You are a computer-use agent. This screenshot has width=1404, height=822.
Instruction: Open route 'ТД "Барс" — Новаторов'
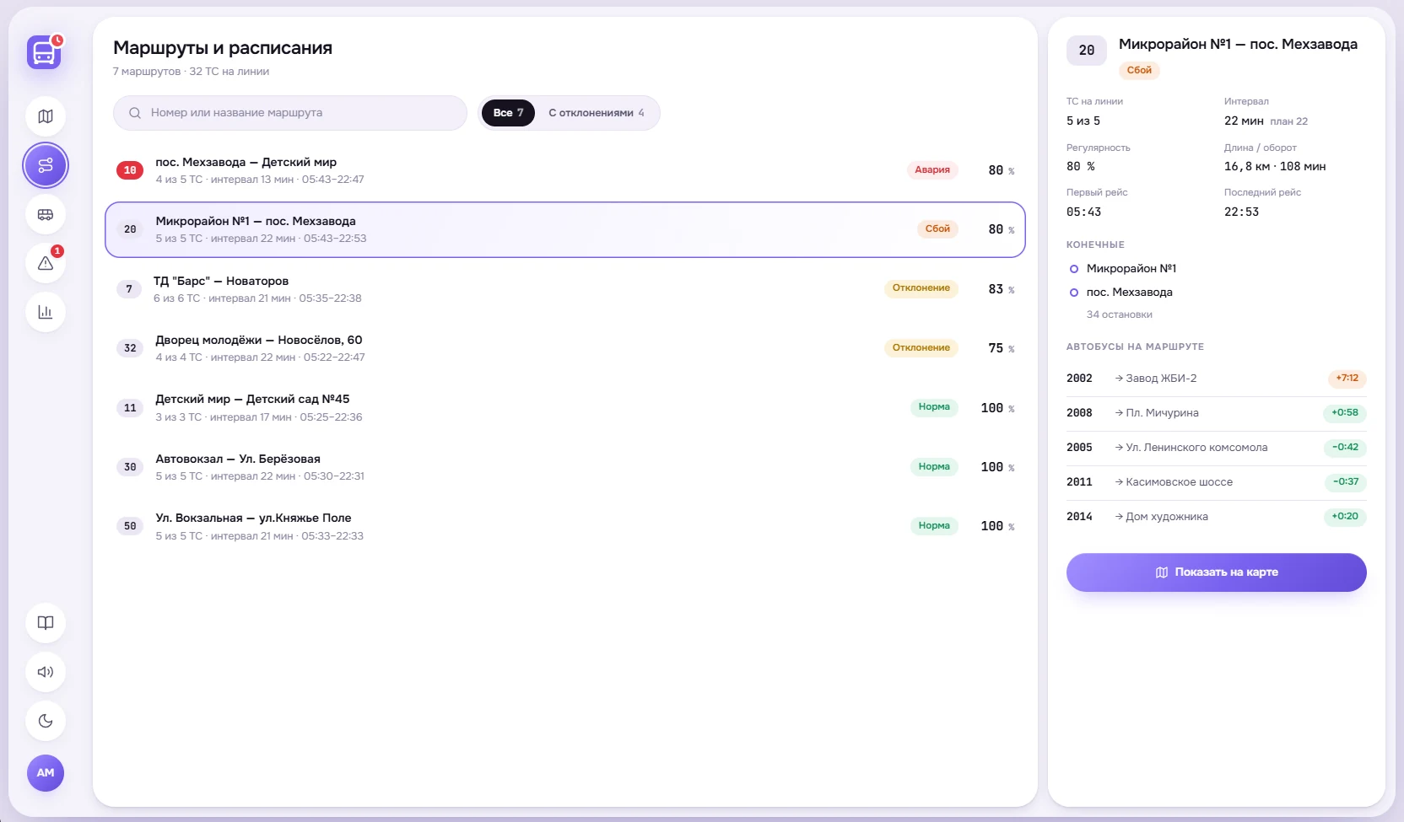[565, 289]
